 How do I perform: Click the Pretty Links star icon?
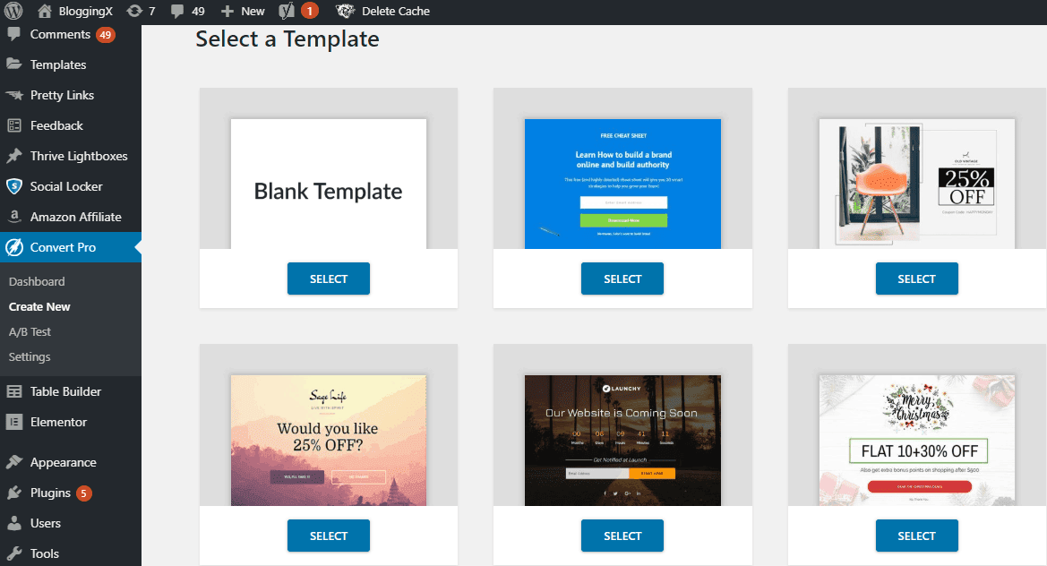pos(14,95)
